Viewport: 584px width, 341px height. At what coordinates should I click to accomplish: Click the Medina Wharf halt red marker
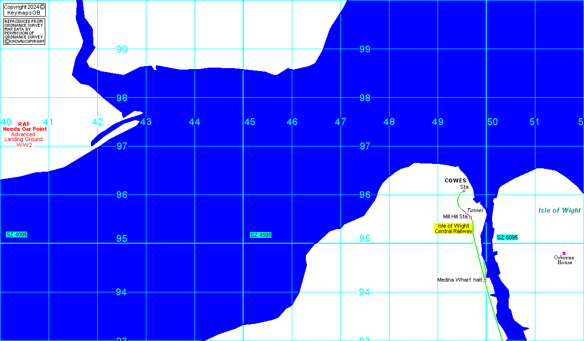click(x=485, y=280)
